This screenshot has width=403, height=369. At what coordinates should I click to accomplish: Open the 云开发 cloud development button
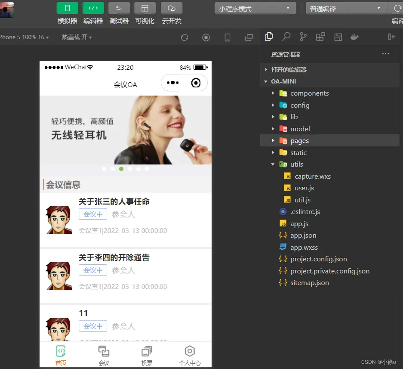click(172, 8)
